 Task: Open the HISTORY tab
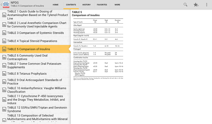[86, 5]
